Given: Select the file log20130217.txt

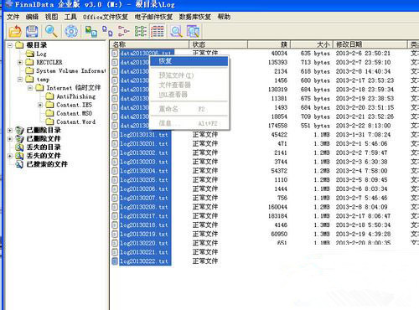Looking at the screenshot, I should click(x=144, y=216).
